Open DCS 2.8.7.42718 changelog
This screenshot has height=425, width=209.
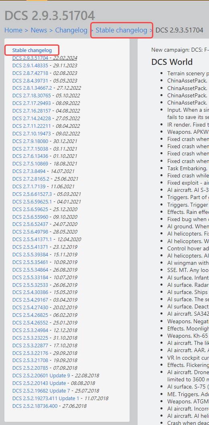(x=30, y=73)
